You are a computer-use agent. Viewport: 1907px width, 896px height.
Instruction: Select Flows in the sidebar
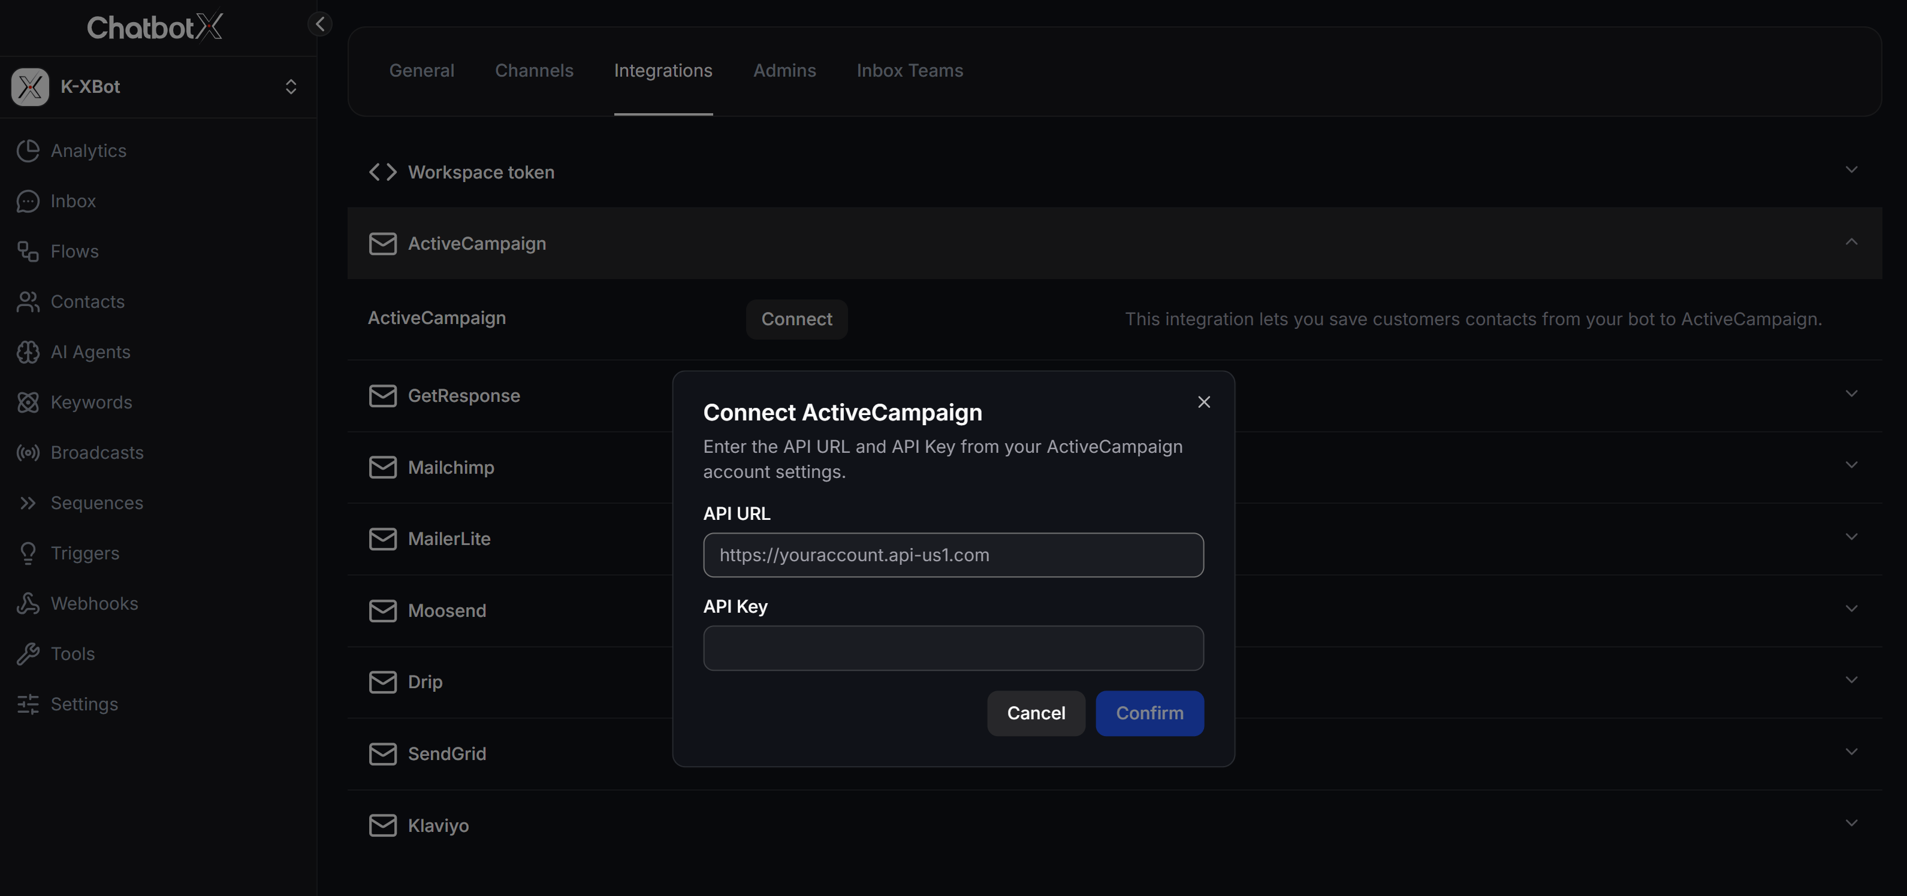click(x=75, y=251)
